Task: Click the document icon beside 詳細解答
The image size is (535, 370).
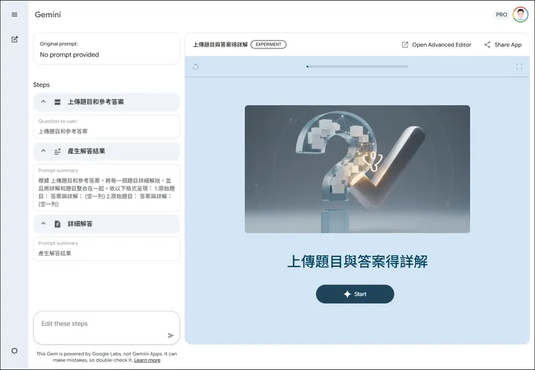Action: coord(57,224)
